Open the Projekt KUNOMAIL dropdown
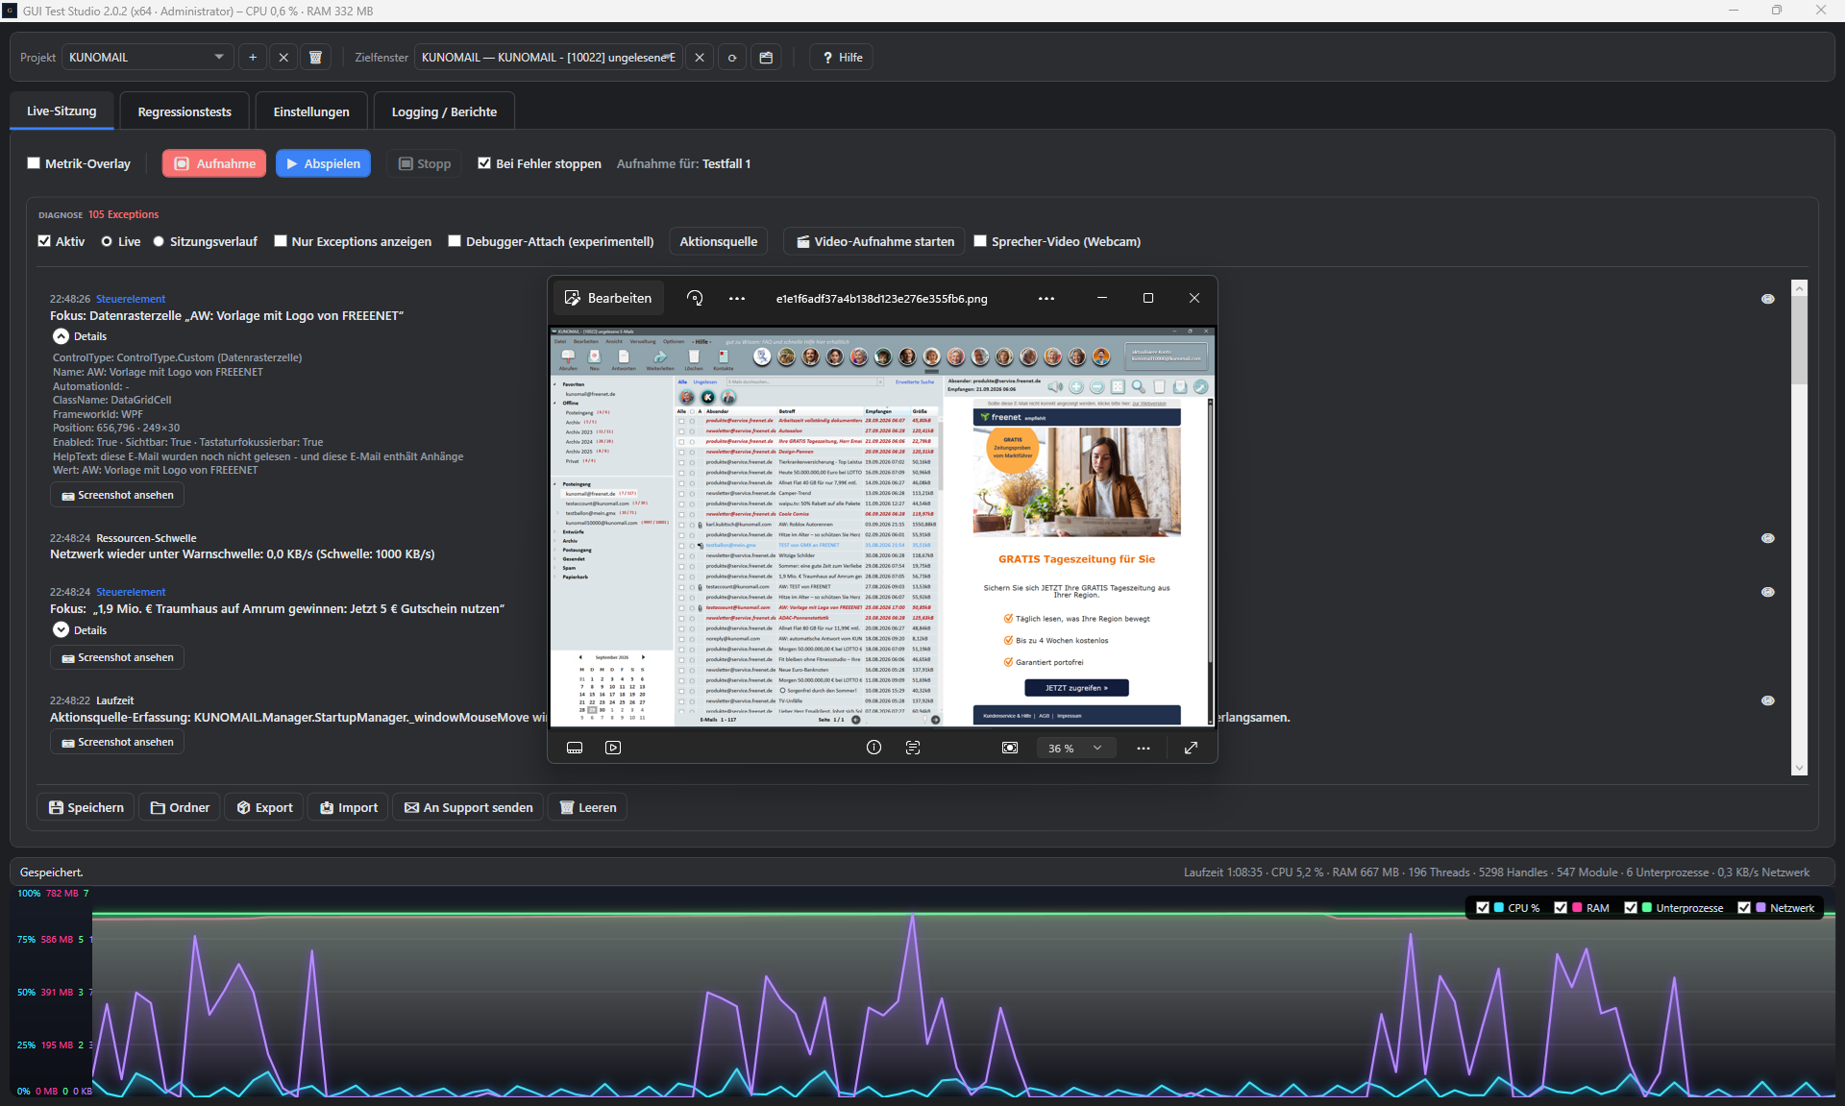Screen dimensions: 1845x1106 (148, 58)
